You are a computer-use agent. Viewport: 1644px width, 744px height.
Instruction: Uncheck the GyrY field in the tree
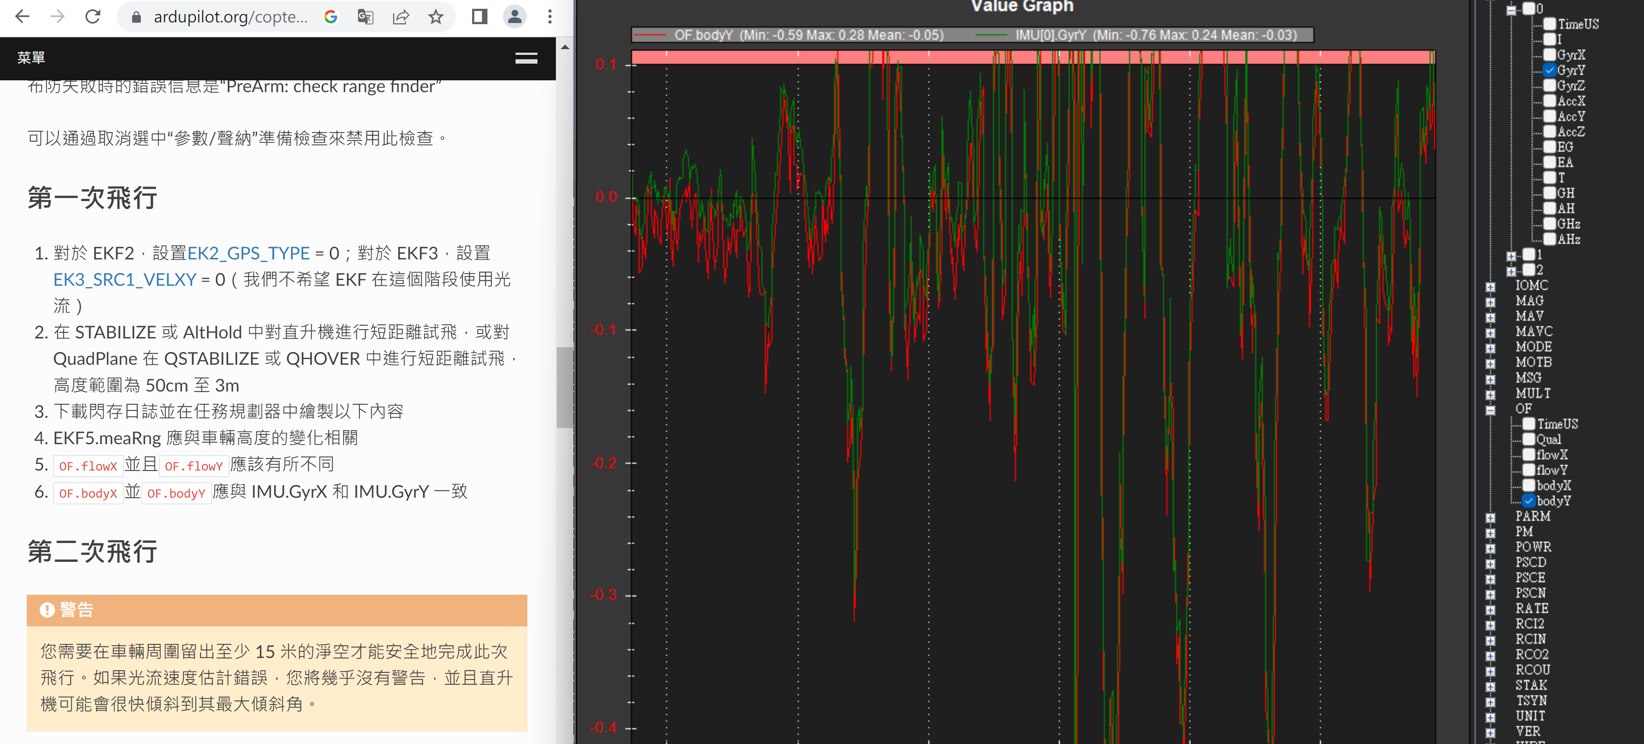[1550, 70]
